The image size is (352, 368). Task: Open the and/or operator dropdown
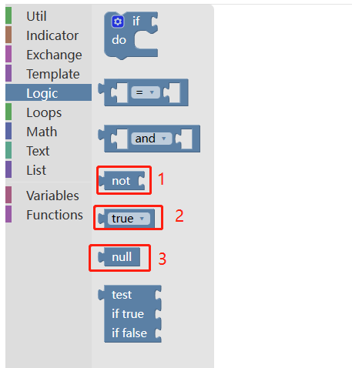tap(152, 139)
